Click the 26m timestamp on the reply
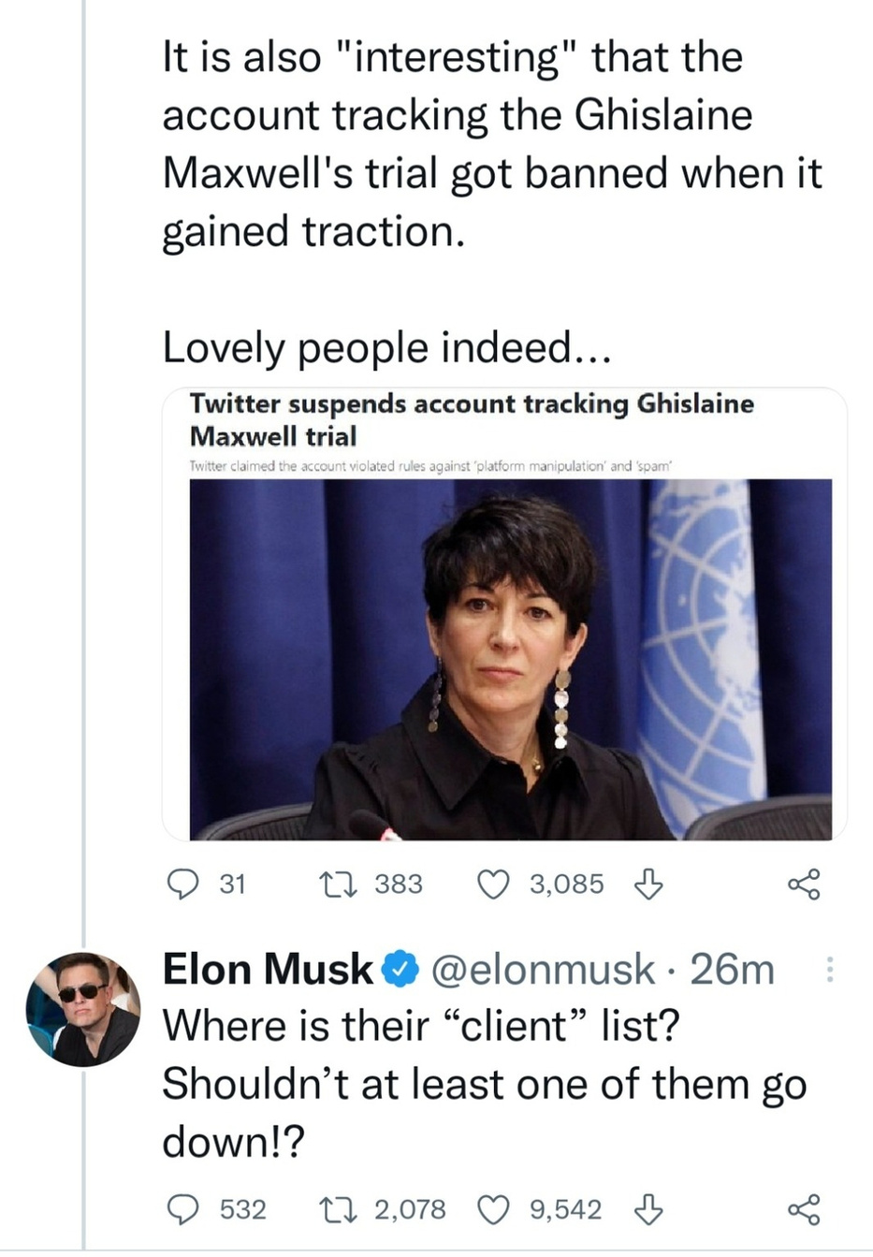Viewport: 873px width, 1257px height. [733, 969]
